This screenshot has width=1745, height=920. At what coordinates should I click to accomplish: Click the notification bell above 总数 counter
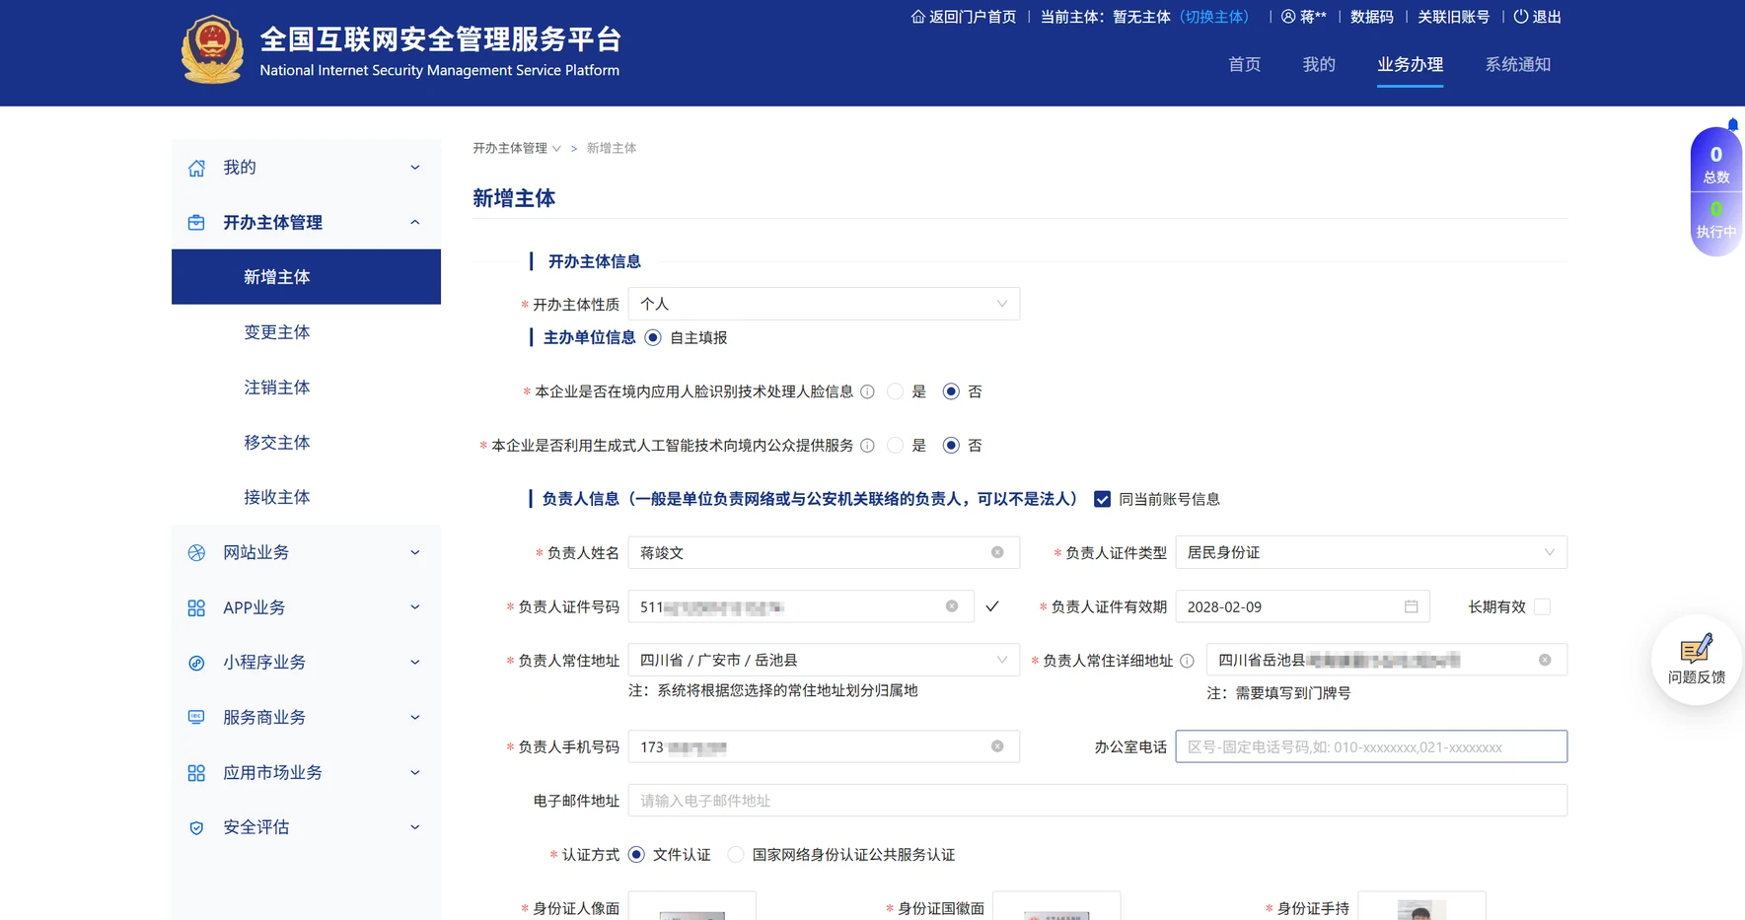(1732, 125)
